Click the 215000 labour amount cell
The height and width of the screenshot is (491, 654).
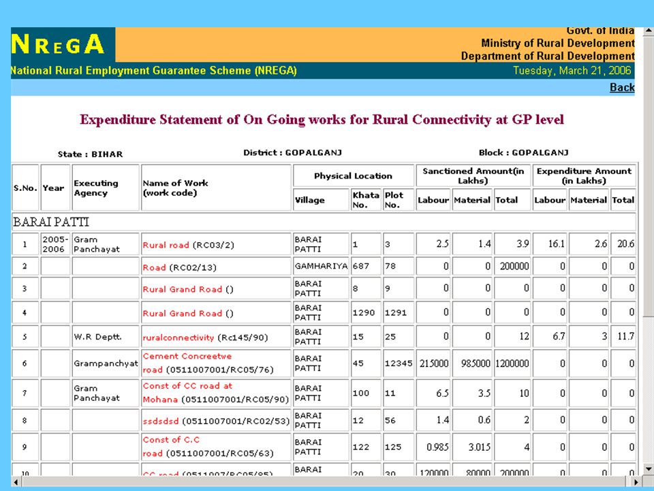click(433, 363)
